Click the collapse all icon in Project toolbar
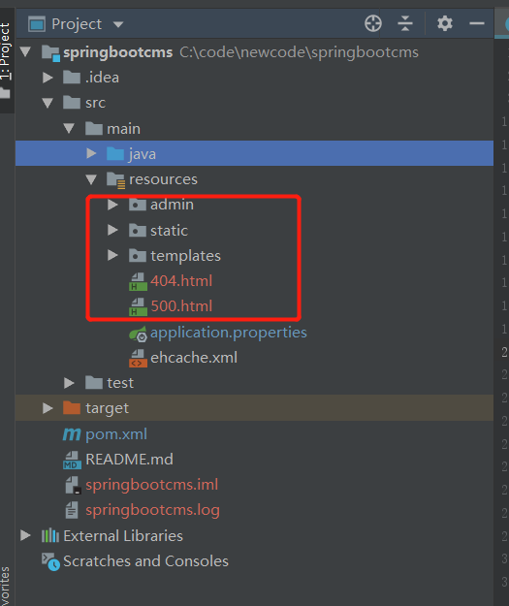 [x=405, y=23]
